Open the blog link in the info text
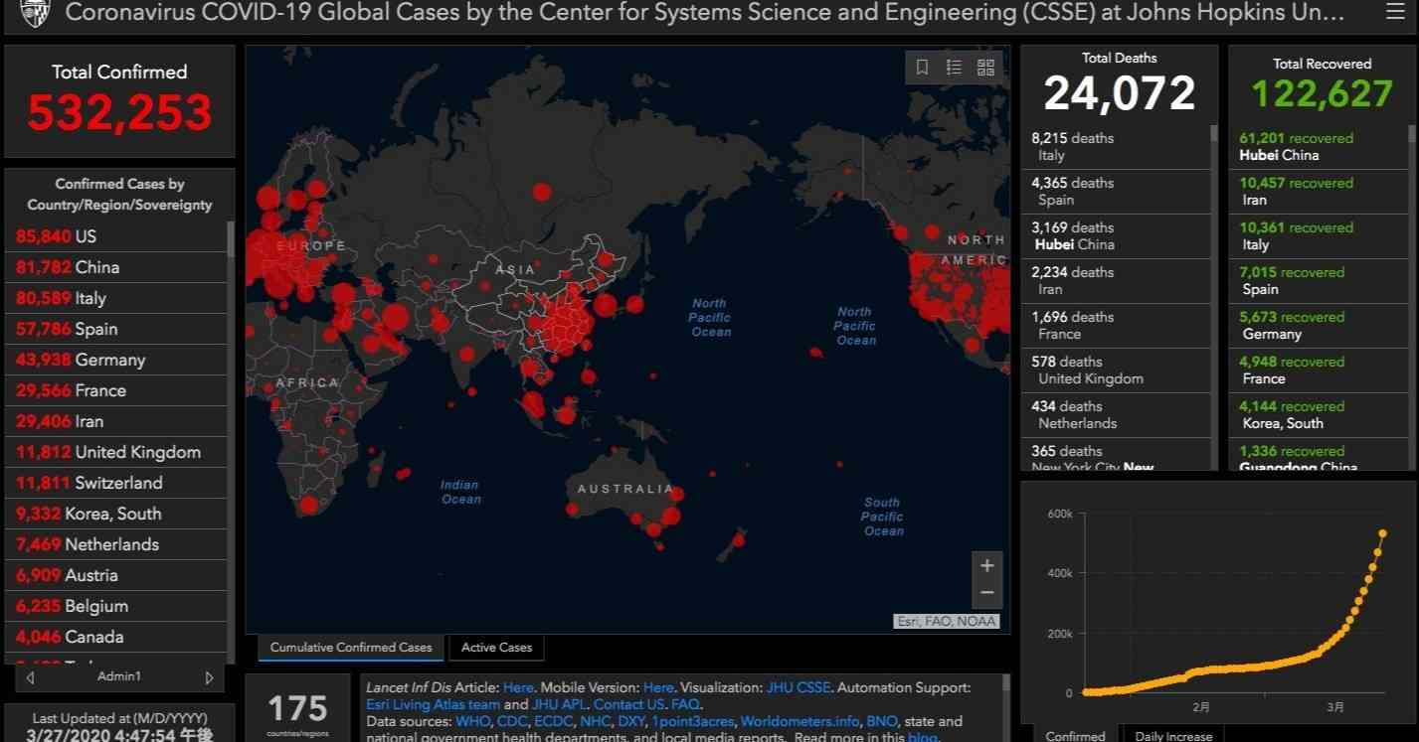The width and height of the screenshot is (1419, 742). tap(922, 737)
